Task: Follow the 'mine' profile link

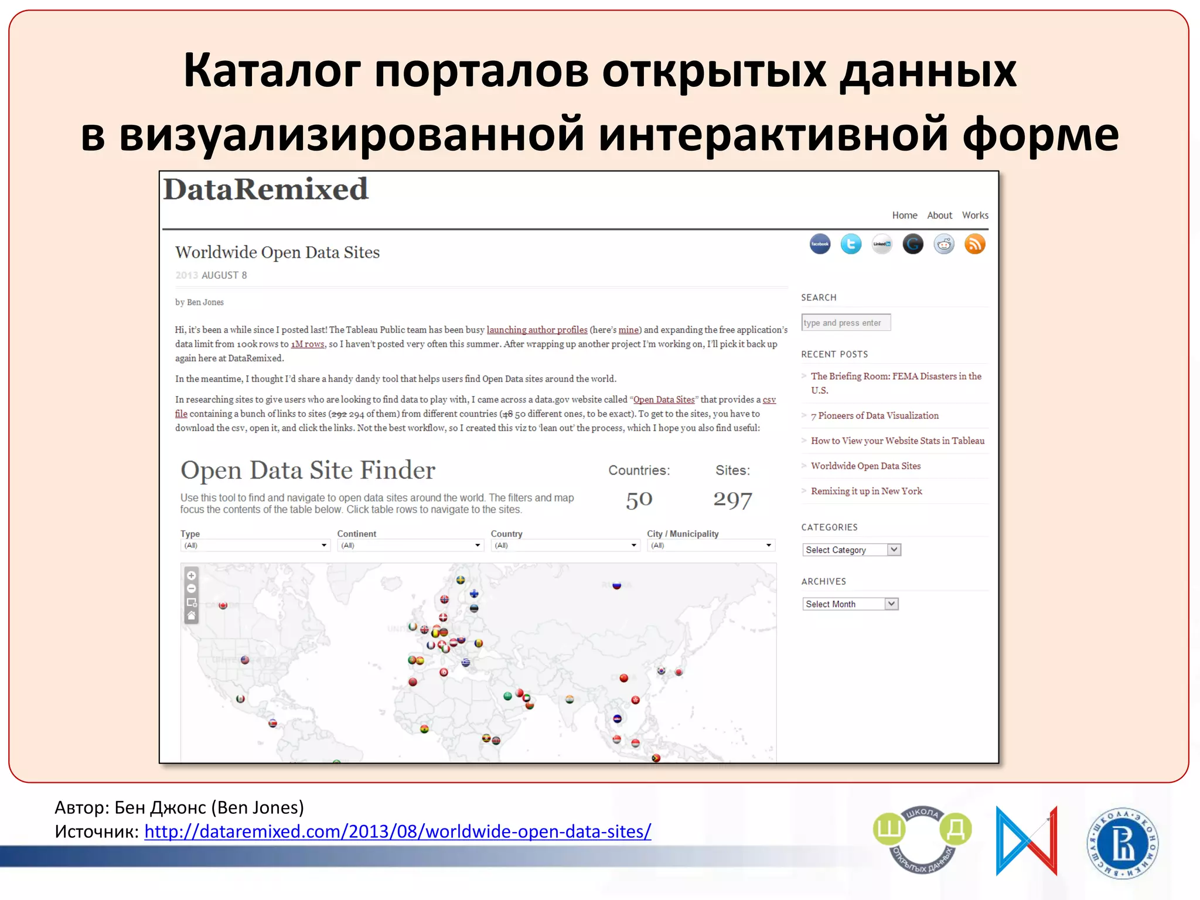Action: point(628,330)
